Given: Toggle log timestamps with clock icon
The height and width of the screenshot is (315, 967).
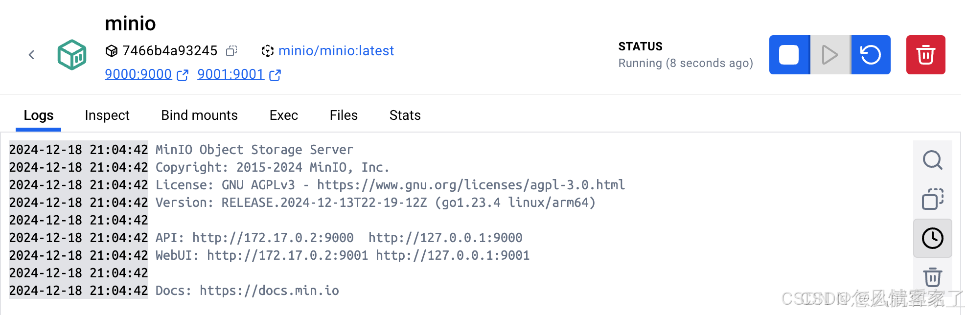Looking at the screenshot, I should pos(932,238).
